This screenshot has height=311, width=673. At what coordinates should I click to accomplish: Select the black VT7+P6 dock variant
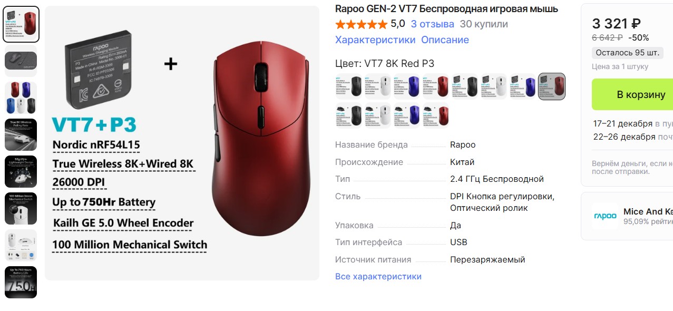click(348, 115)
